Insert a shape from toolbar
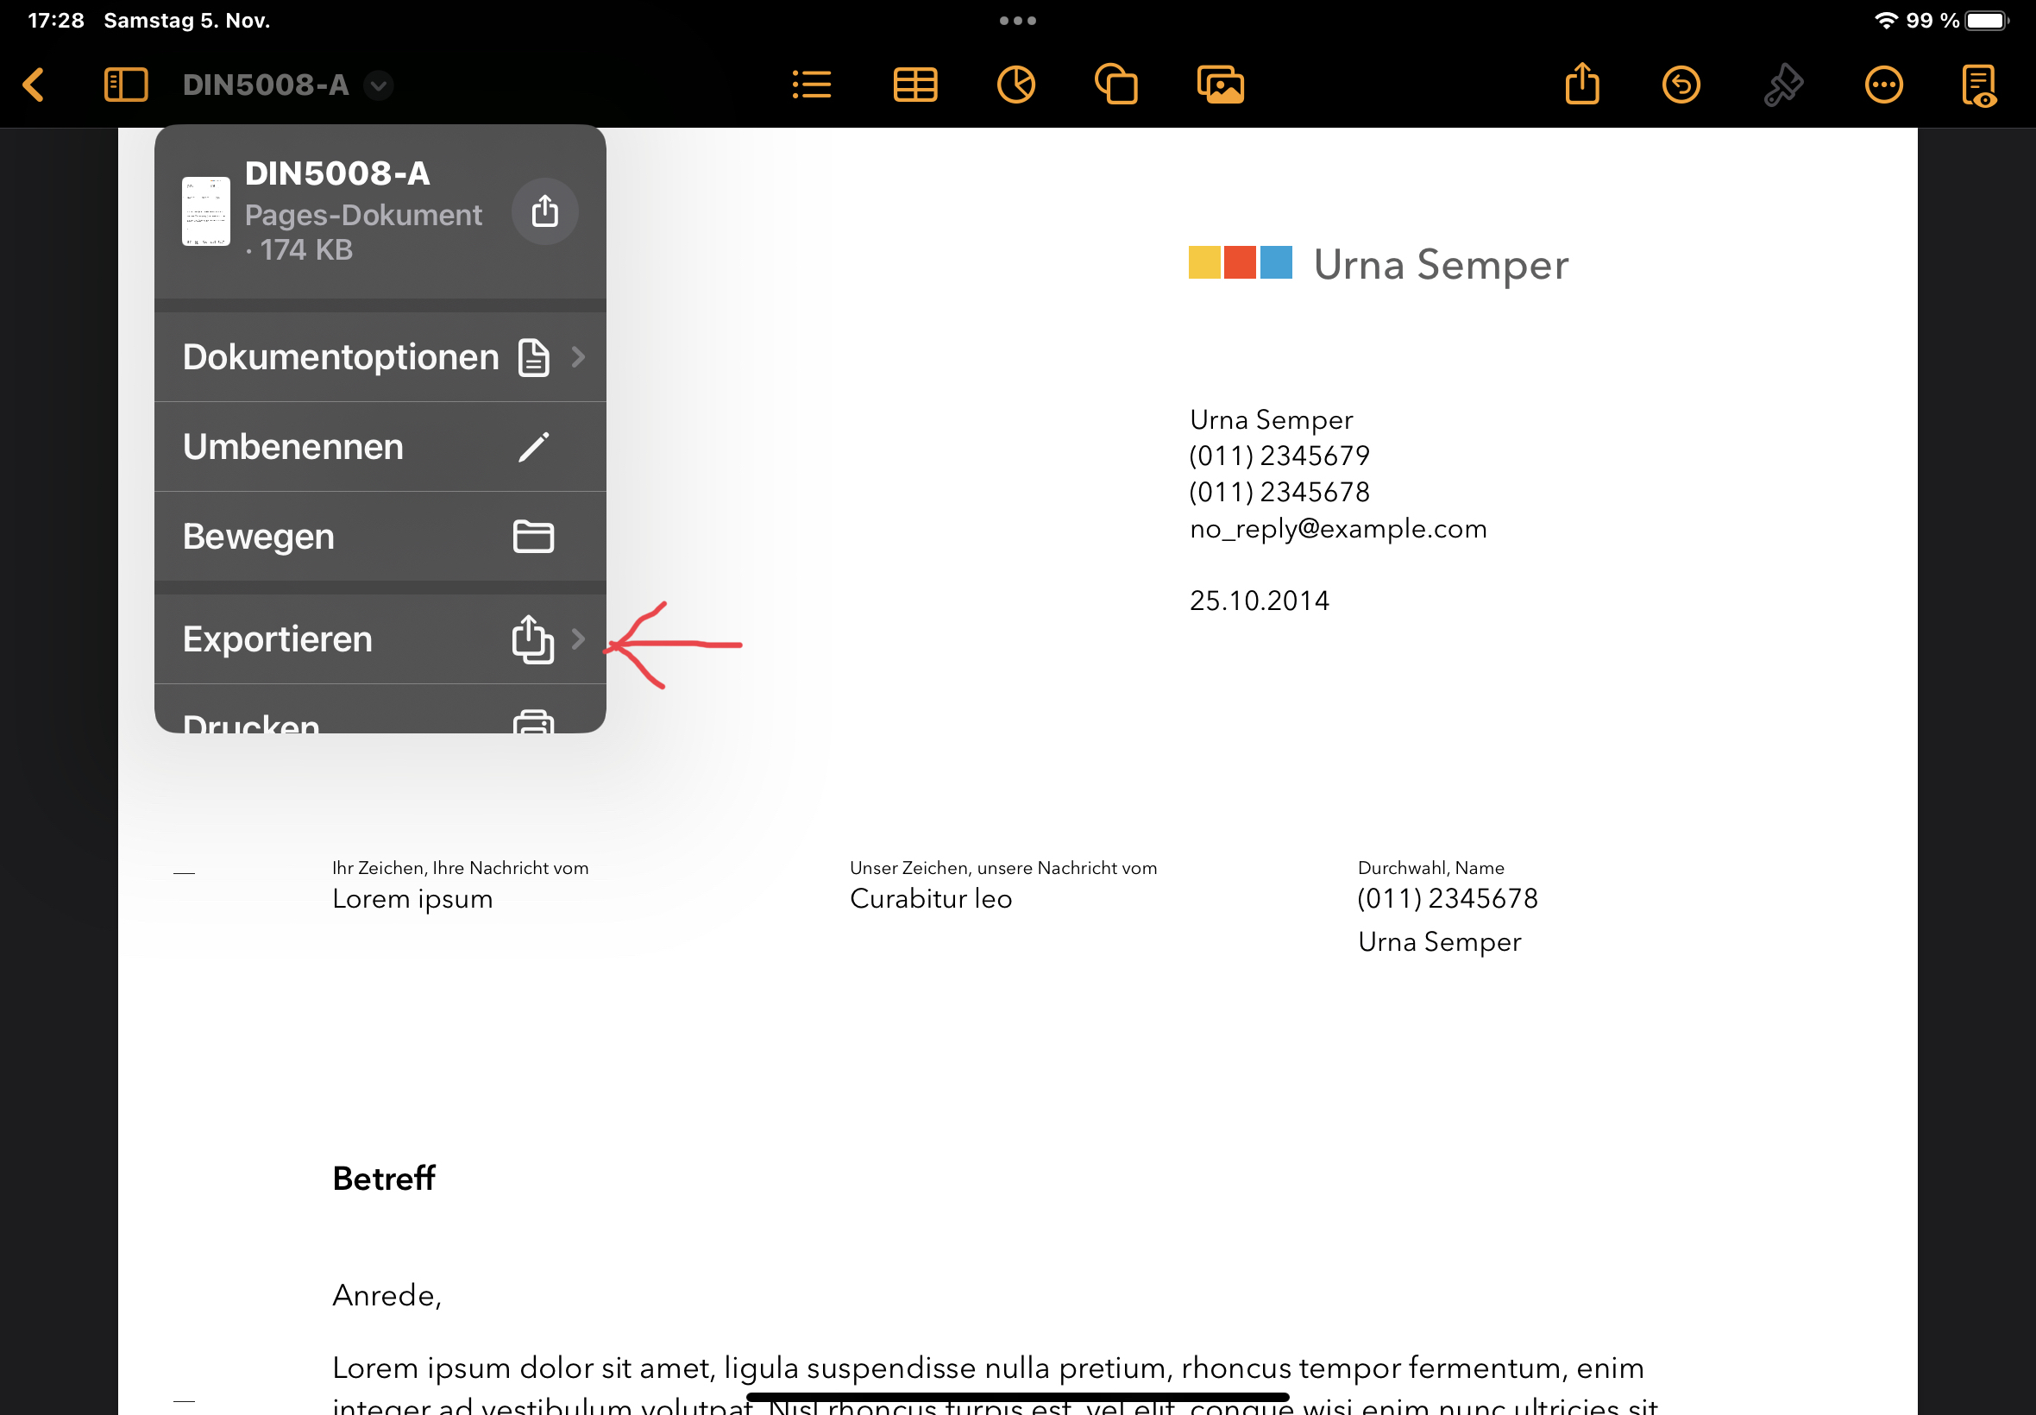The image size is (2036, 1415). pyautogui.click(x=1116, y=85)
